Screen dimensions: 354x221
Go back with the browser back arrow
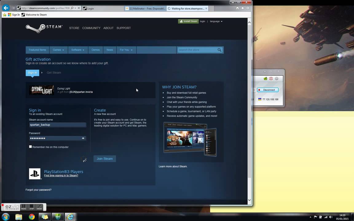6,8
